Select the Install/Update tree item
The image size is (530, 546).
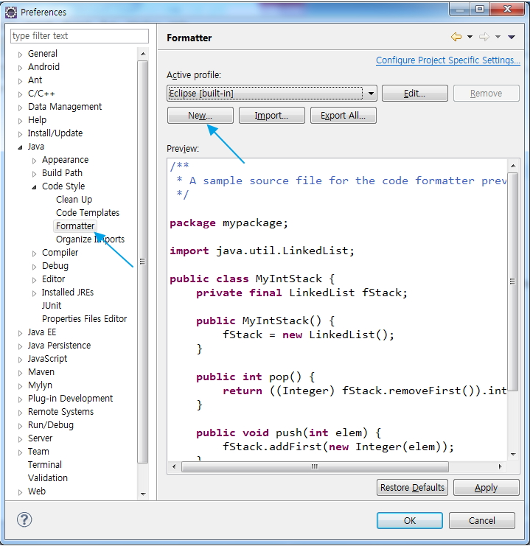coord(55,133)
